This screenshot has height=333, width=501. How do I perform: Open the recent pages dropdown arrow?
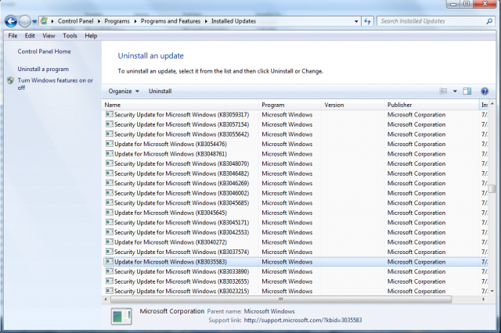tap(34, 22)
